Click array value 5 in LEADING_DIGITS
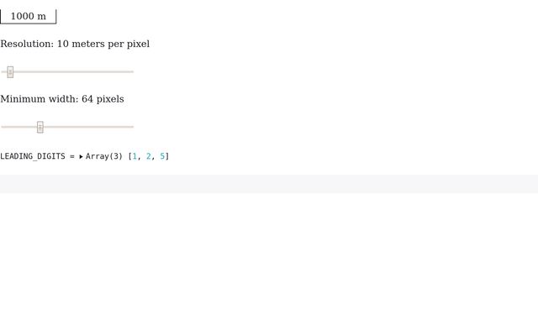 [x=162, y=156]
